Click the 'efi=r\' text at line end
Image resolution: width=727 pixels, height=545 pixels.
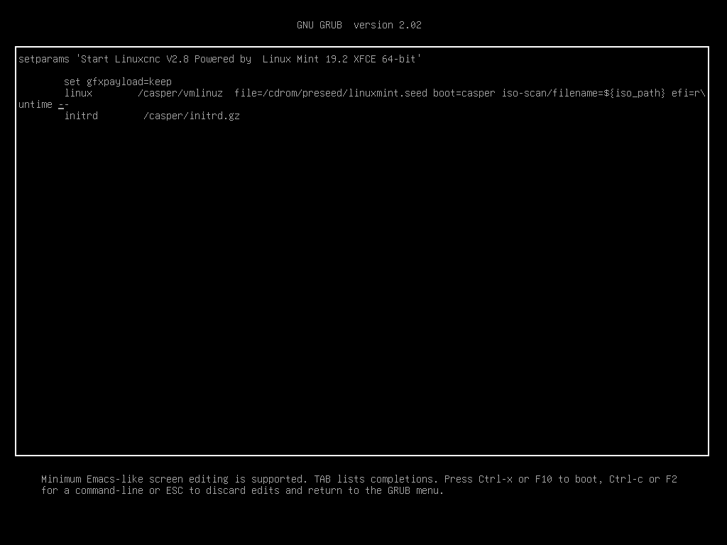click(689, 93)
